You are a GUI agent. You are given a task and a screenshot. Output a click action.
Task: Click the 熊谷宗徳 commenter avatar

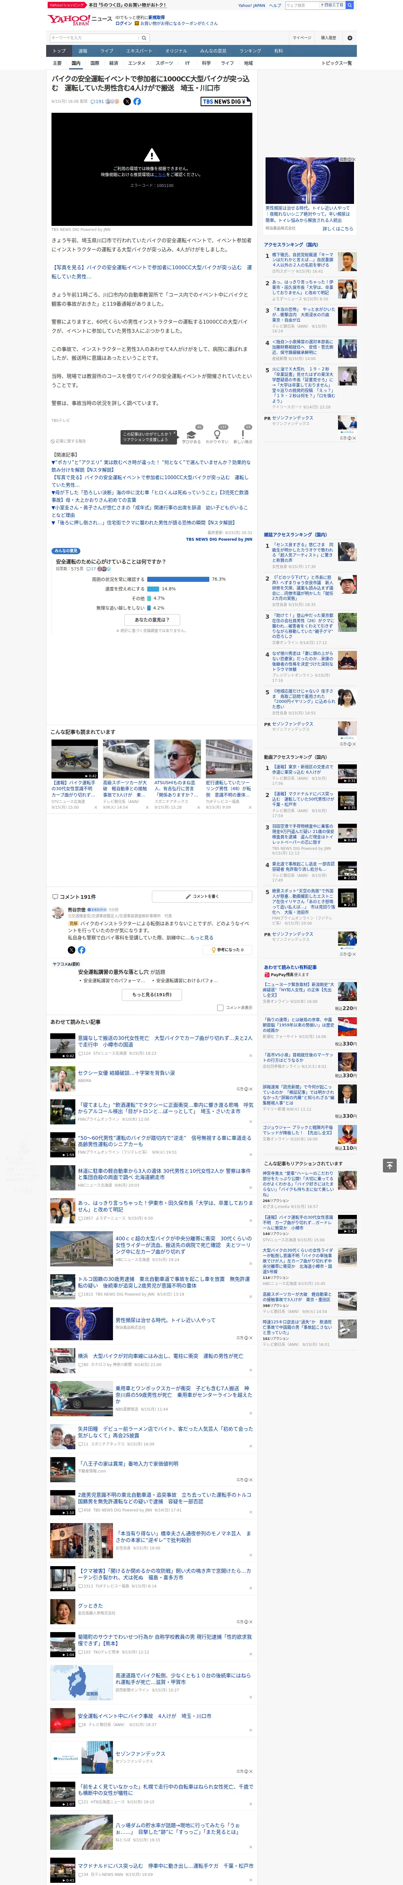[x=58, y=913]
